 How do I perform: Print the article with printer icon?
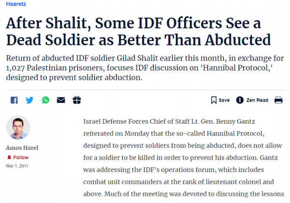point(278,100)
